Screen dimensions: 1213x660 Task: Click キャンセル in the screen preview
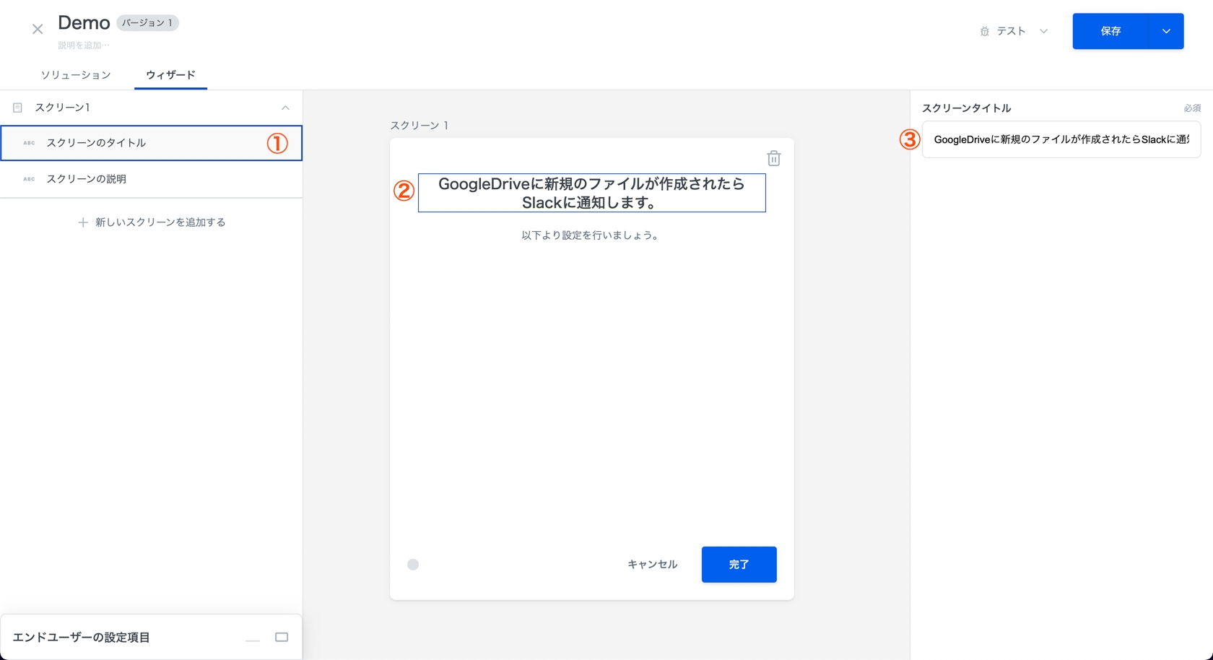point(652,565)
